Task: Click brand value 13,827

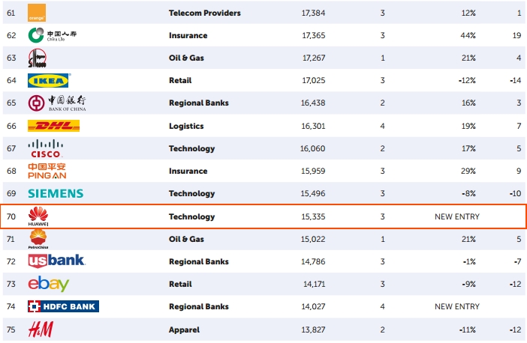Action: point(313,330)
